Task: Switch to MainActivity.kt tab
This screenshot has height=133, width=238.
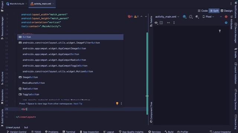Action: click(x=15, y=4)
